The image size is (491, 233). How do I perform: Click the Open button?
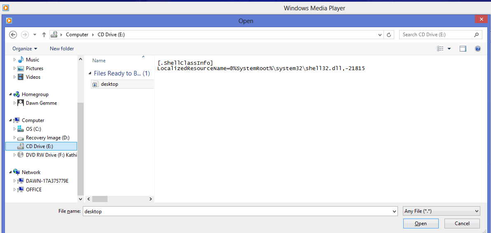tap(421, 224)
